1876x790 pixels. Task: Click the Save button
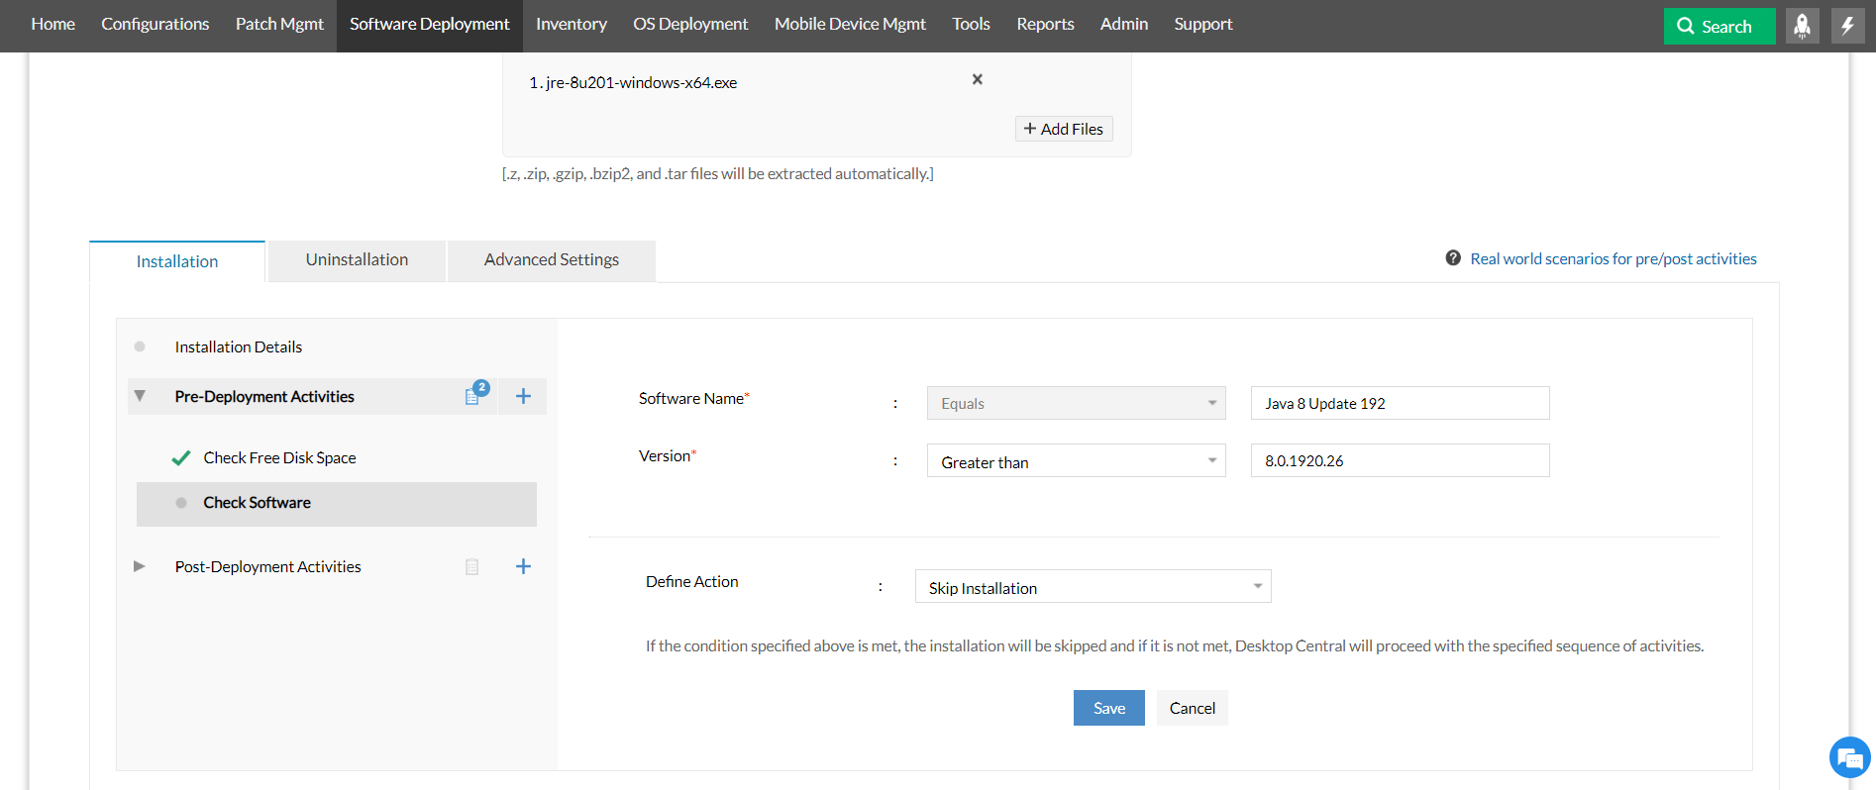click(x=1108, y=708)
